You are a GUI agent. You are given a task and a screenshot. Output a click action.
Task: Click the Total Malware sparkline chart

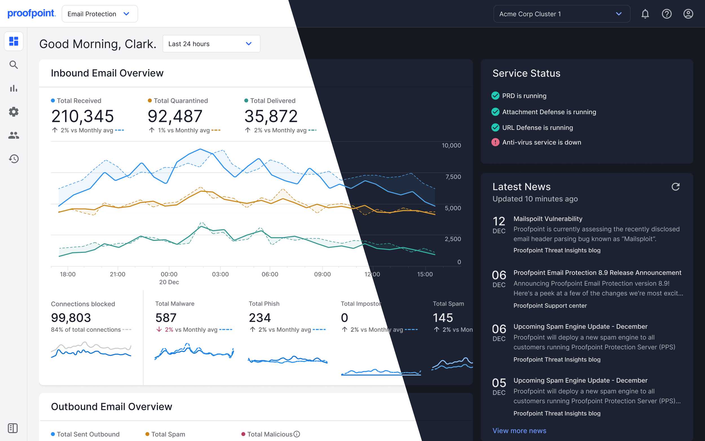click(x=194, y=352)
